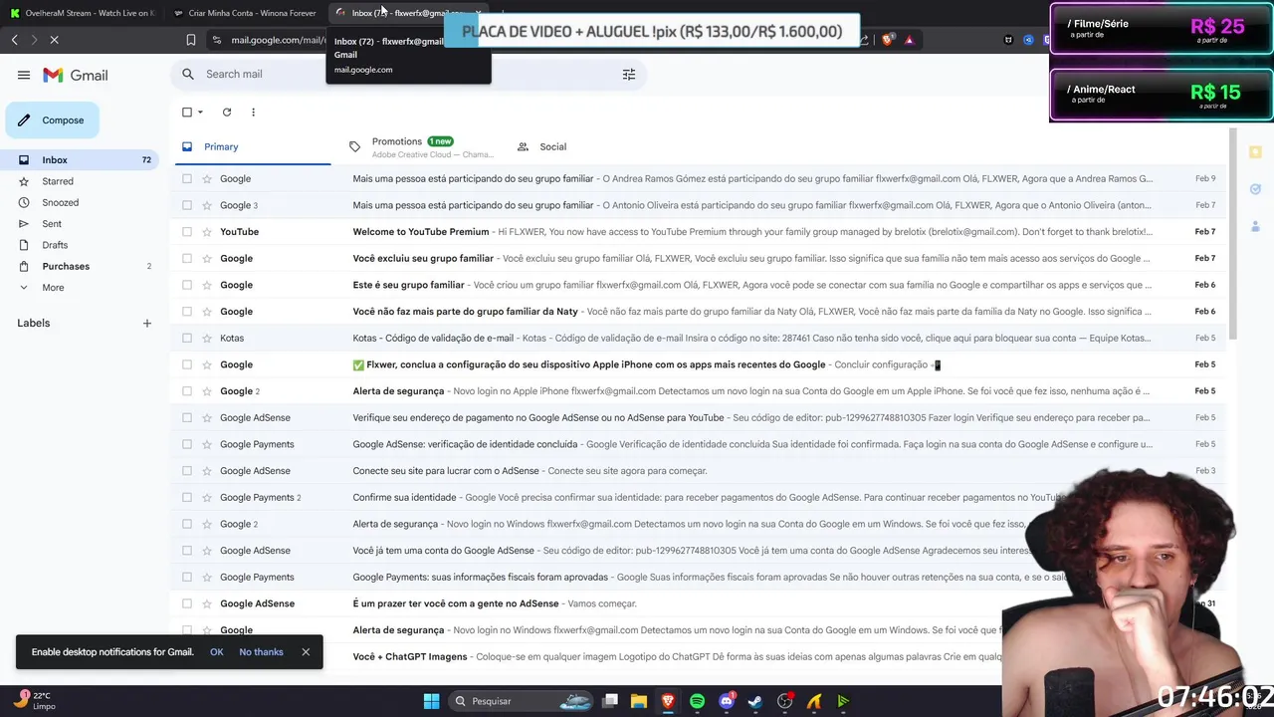Click the weather widget showing 22°C
This screenshot has width=1274, height=717.
36,701
